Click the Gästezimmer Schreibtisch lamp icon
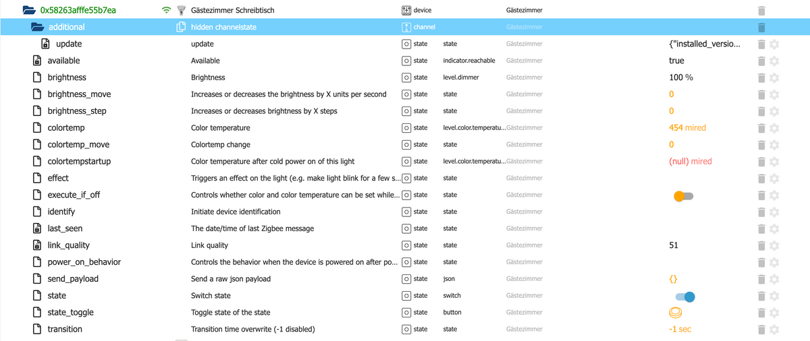Image resolution: width=810 pixels, height=341 pixels. (181, 11)
